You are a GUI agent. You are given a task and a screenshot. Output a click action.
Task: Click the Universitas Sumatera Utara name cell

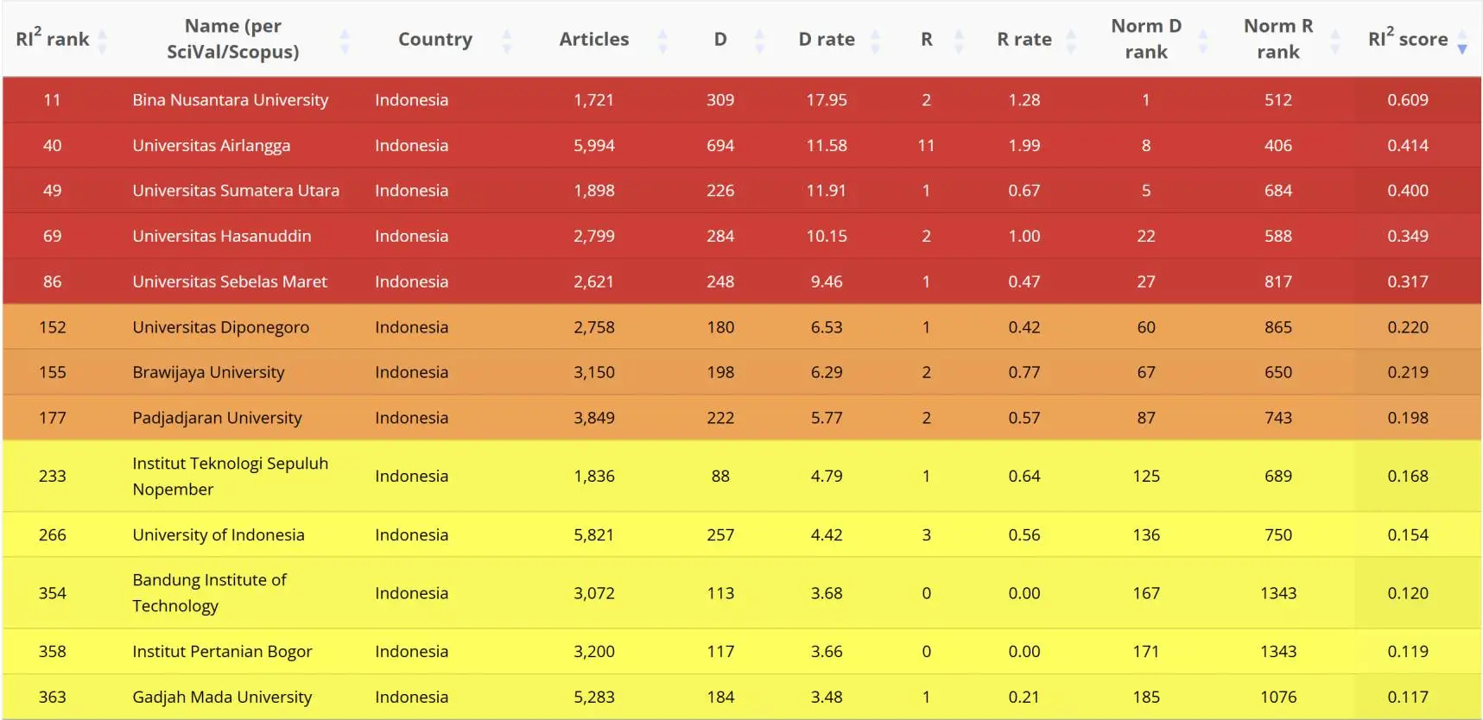pyautogui.click(x=236, y=191)
